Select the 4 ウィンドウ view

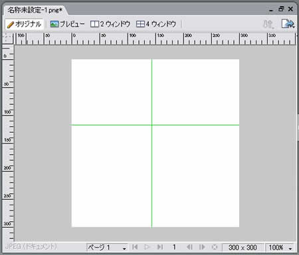click(156, 24)
